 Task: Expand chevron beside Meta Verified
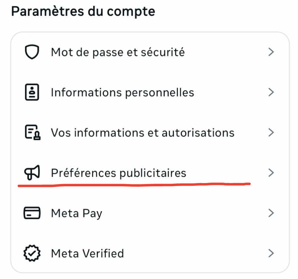[x=271, y=253]
